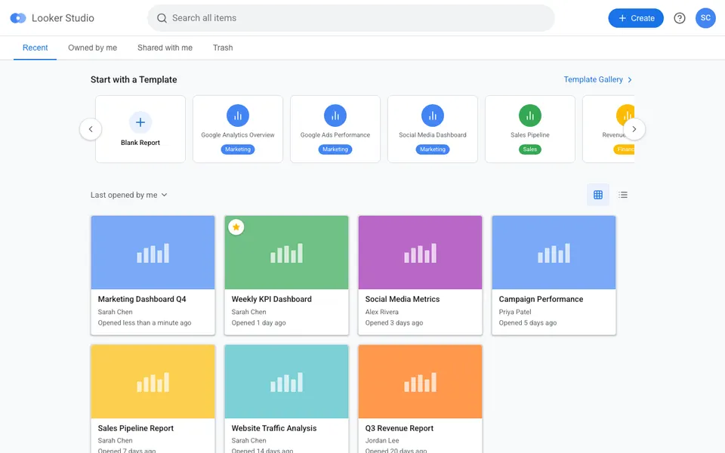
Task: Toggle the star on Weekly KPI Dashboard
Action: (236, 227)
